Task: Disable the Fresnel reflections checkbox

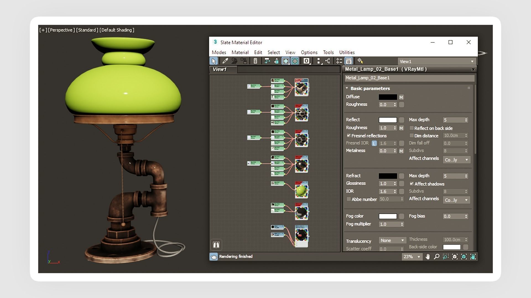Action: coord(349,136)
